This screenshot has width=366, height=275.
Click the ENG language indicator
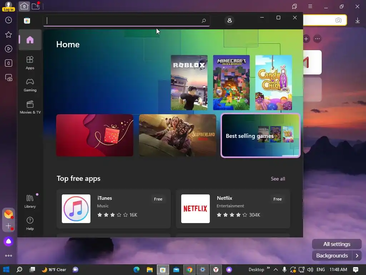point(321,270)
